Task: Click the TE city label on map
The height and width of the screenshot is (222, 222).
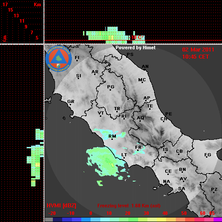Action: coord(150,106)
